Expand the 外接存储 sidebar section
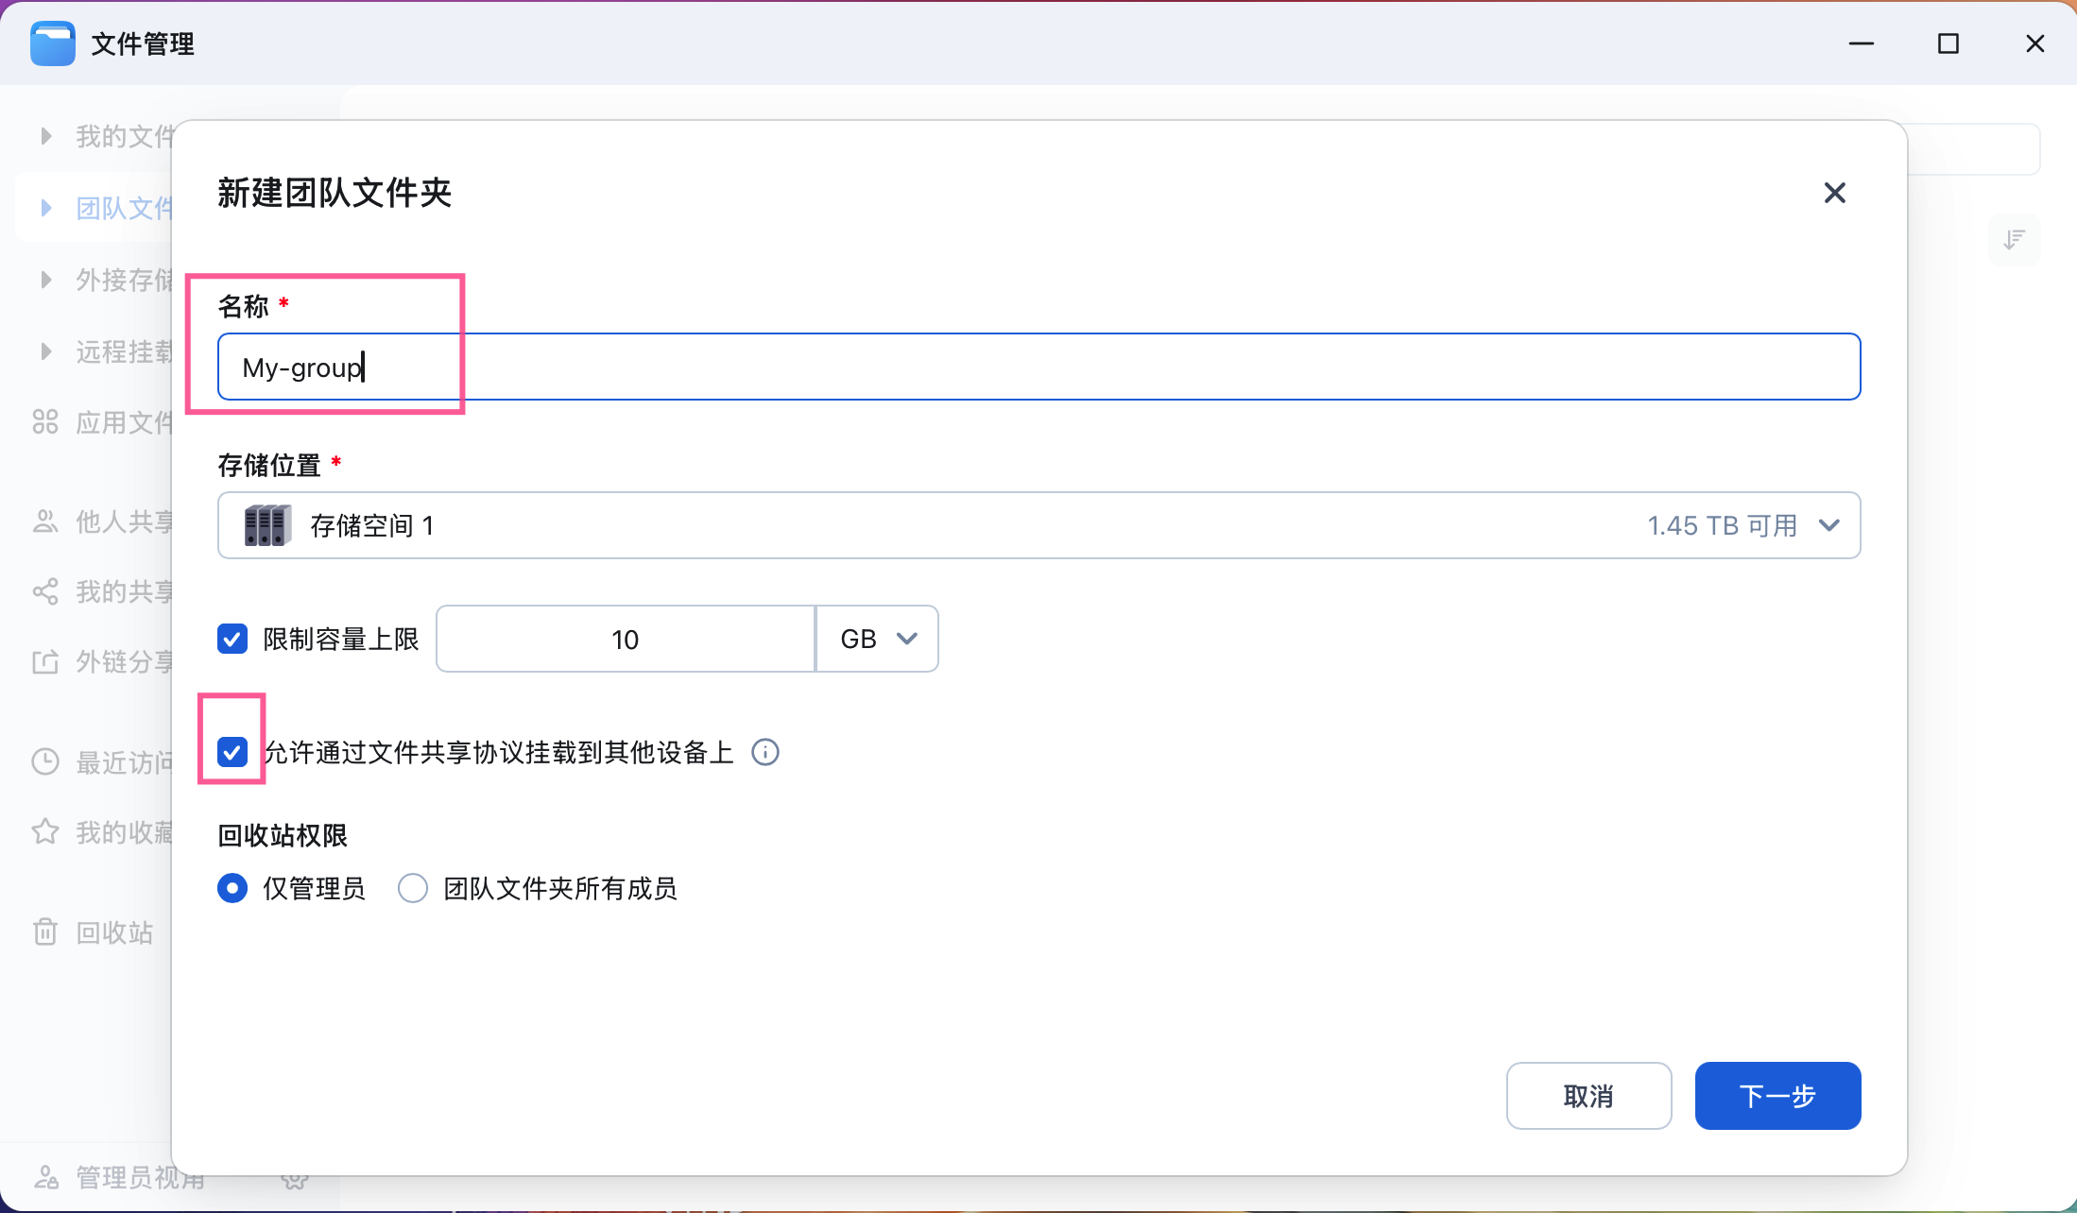Image resolution: width=2077 pixels, height=1213 pixels. [44, 279]
